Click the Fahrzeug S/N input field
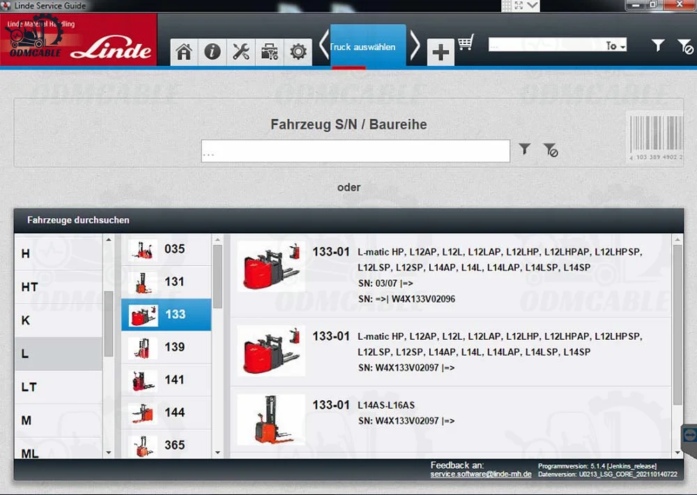This screenshot has height=495, width=697. tap(355, 151)
